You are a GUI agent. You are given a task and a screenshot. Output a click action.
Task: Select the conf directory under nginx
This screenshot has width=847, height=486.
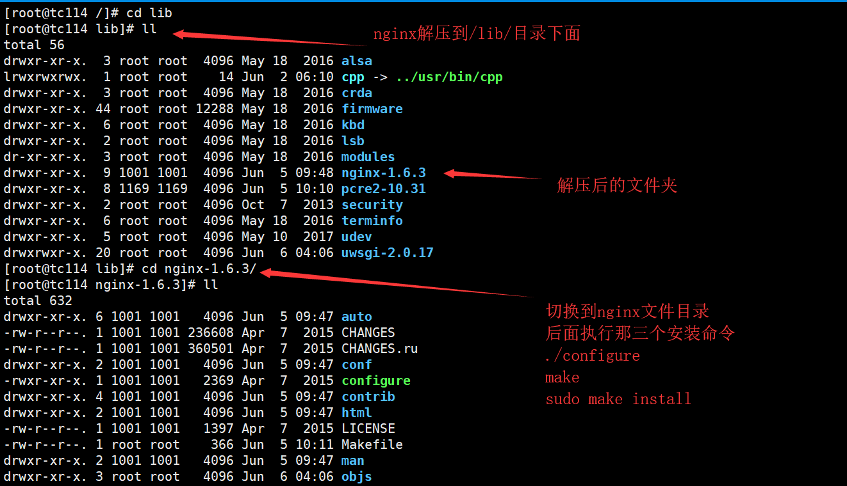(x=356, y=364)
